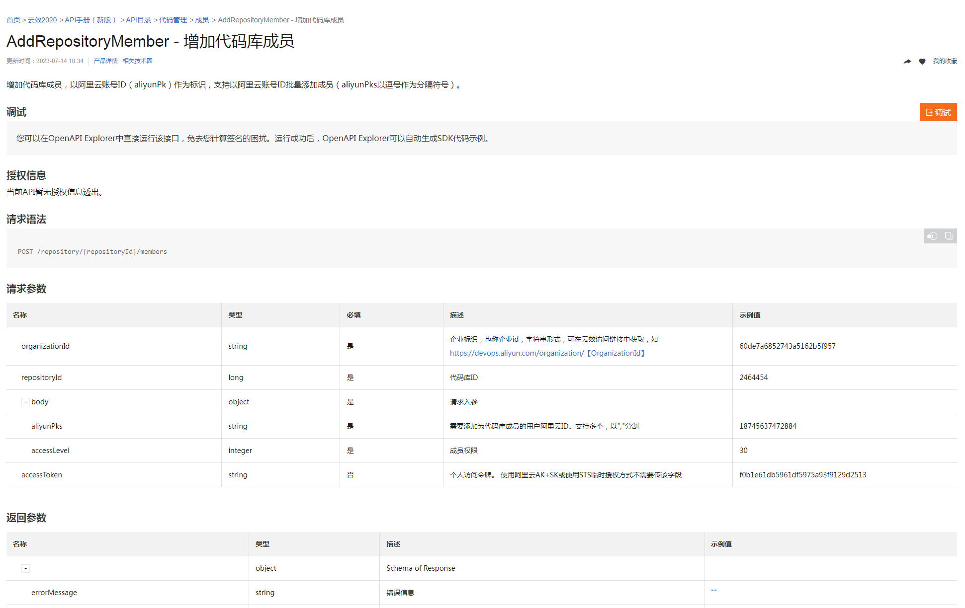Open the devops.aliyun.com organization URL
Viewport: 965px width, 608px height.
[x=547, y=353]
